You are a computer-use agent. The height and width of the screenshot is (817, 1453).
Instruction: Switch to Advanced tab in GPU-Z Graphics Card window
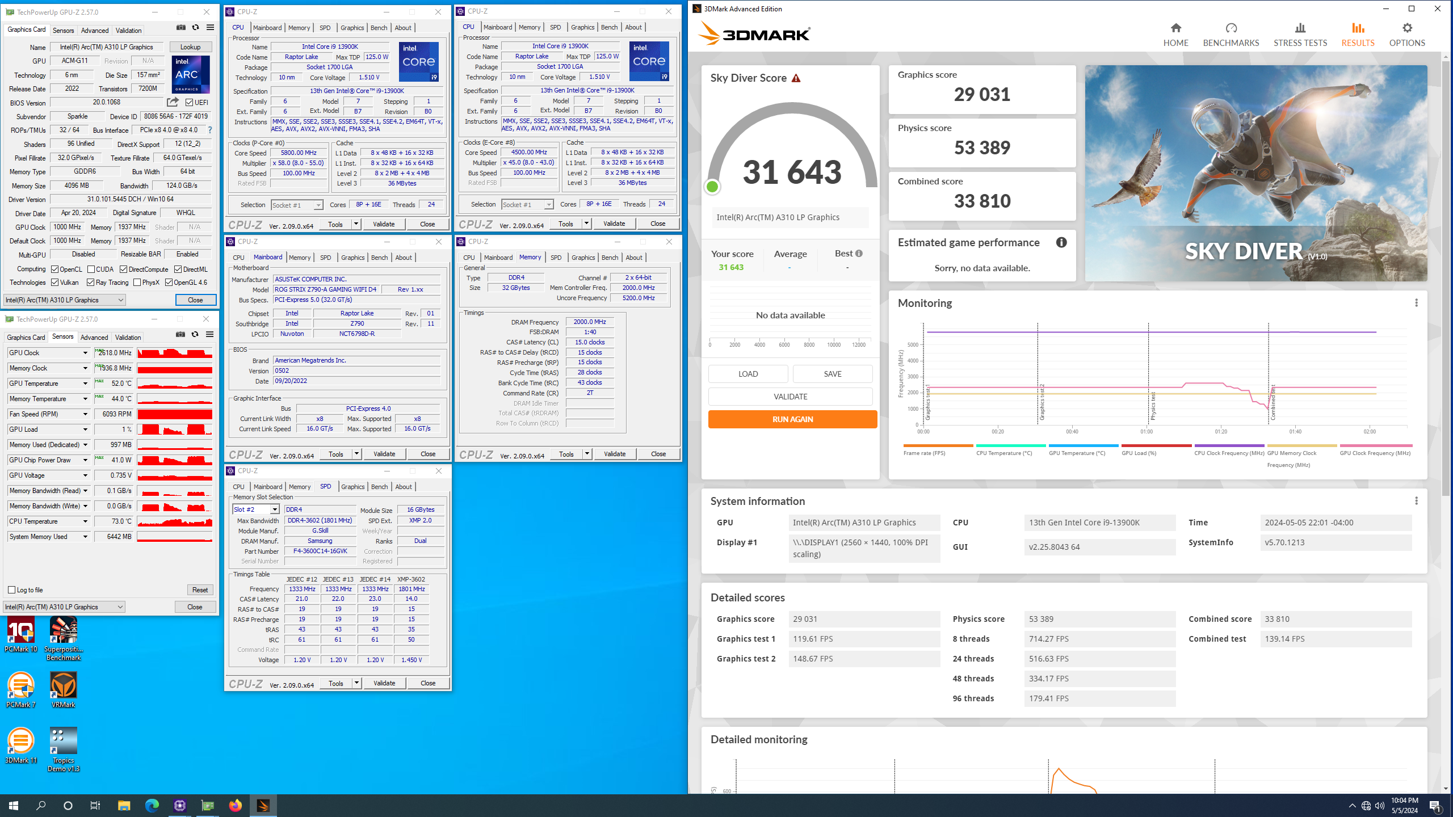click(95, 31)
